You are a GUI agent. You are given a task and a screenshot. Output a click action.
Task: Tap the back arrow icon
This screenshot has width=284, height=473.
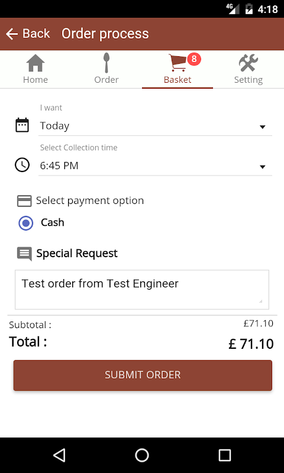pyautogui.click(x=12, y=34)
